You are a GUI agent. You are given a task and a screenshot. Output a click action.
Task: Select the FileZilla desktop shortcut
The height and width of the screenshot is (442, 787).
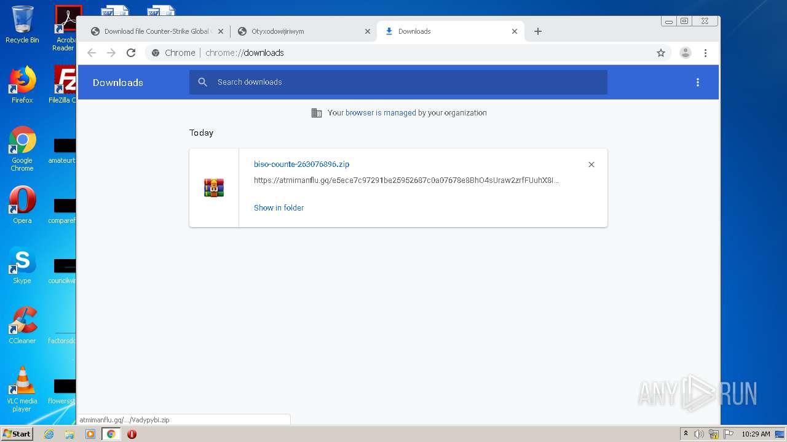(63, 85)
